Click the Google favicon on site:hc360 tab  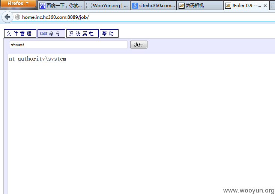pyautogui.click(x=135, y=6)
